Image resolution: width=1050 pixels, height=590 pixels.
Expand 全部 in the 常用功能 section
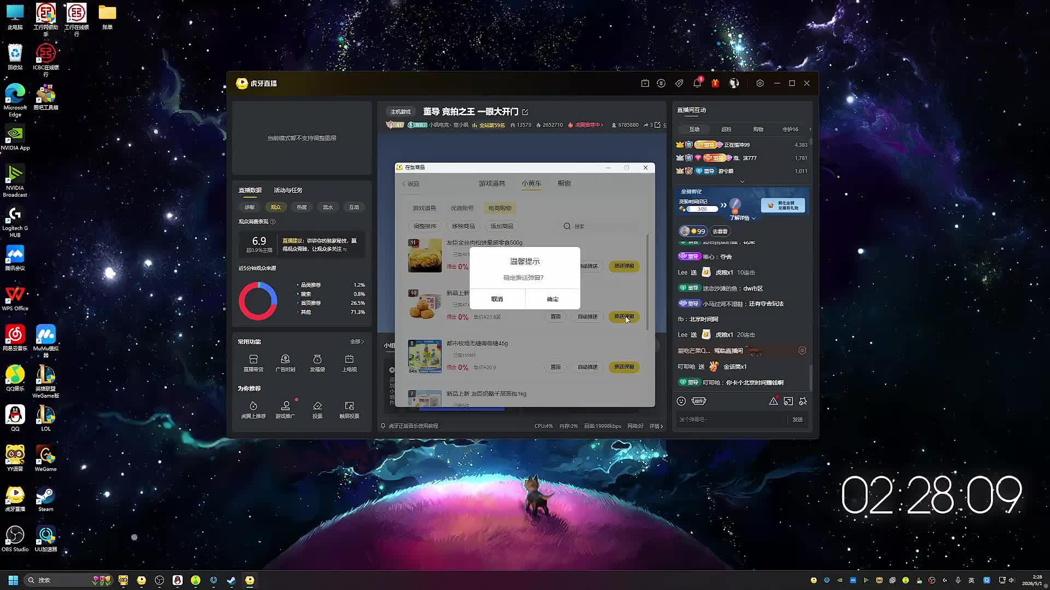coord(357,341)
